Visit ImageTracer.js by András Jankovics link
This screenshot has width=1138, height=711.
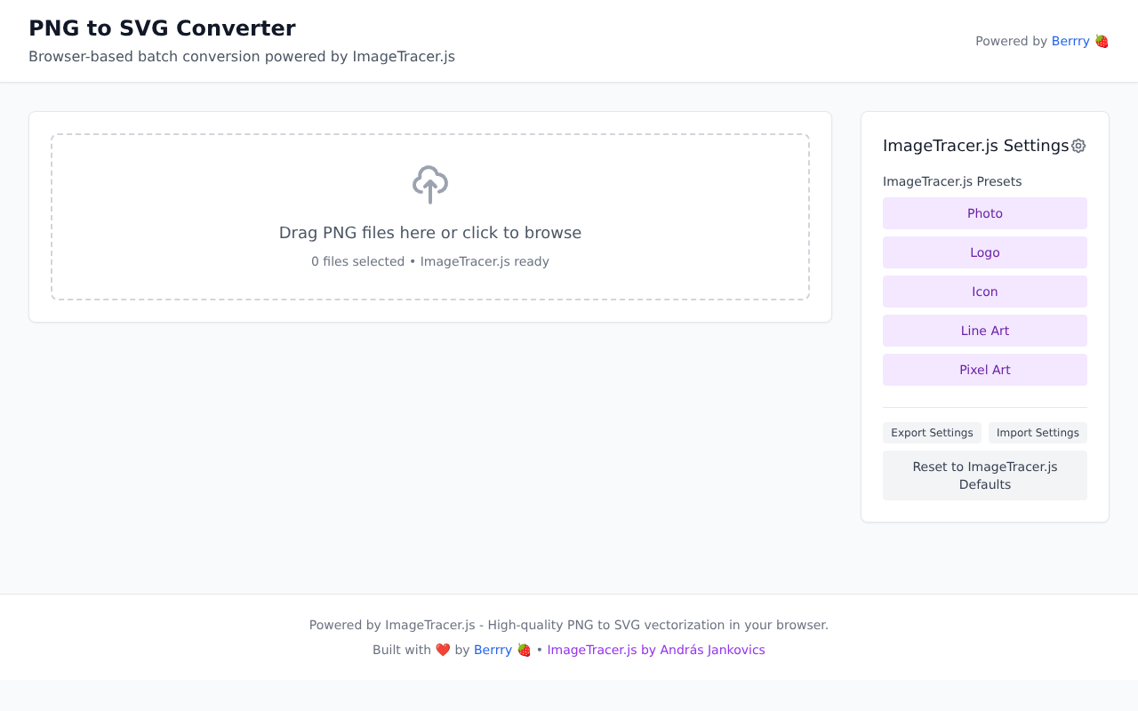coord(655,650)
